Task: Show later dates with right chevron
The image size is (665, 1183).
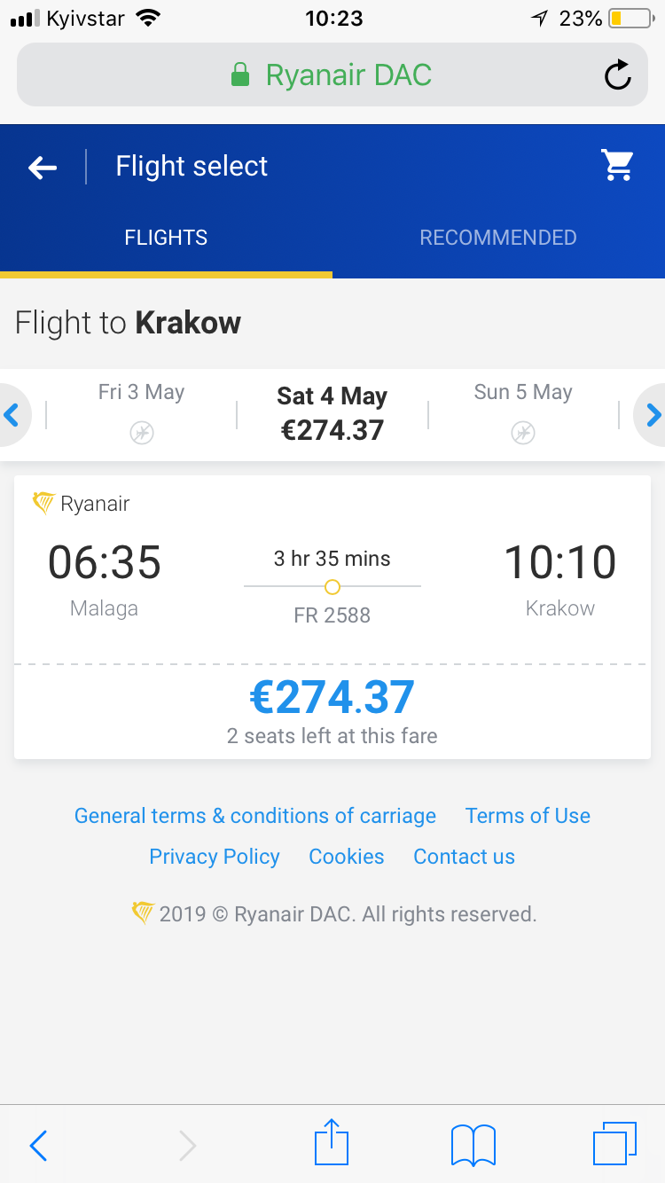Action: click(x=653, y=414)
